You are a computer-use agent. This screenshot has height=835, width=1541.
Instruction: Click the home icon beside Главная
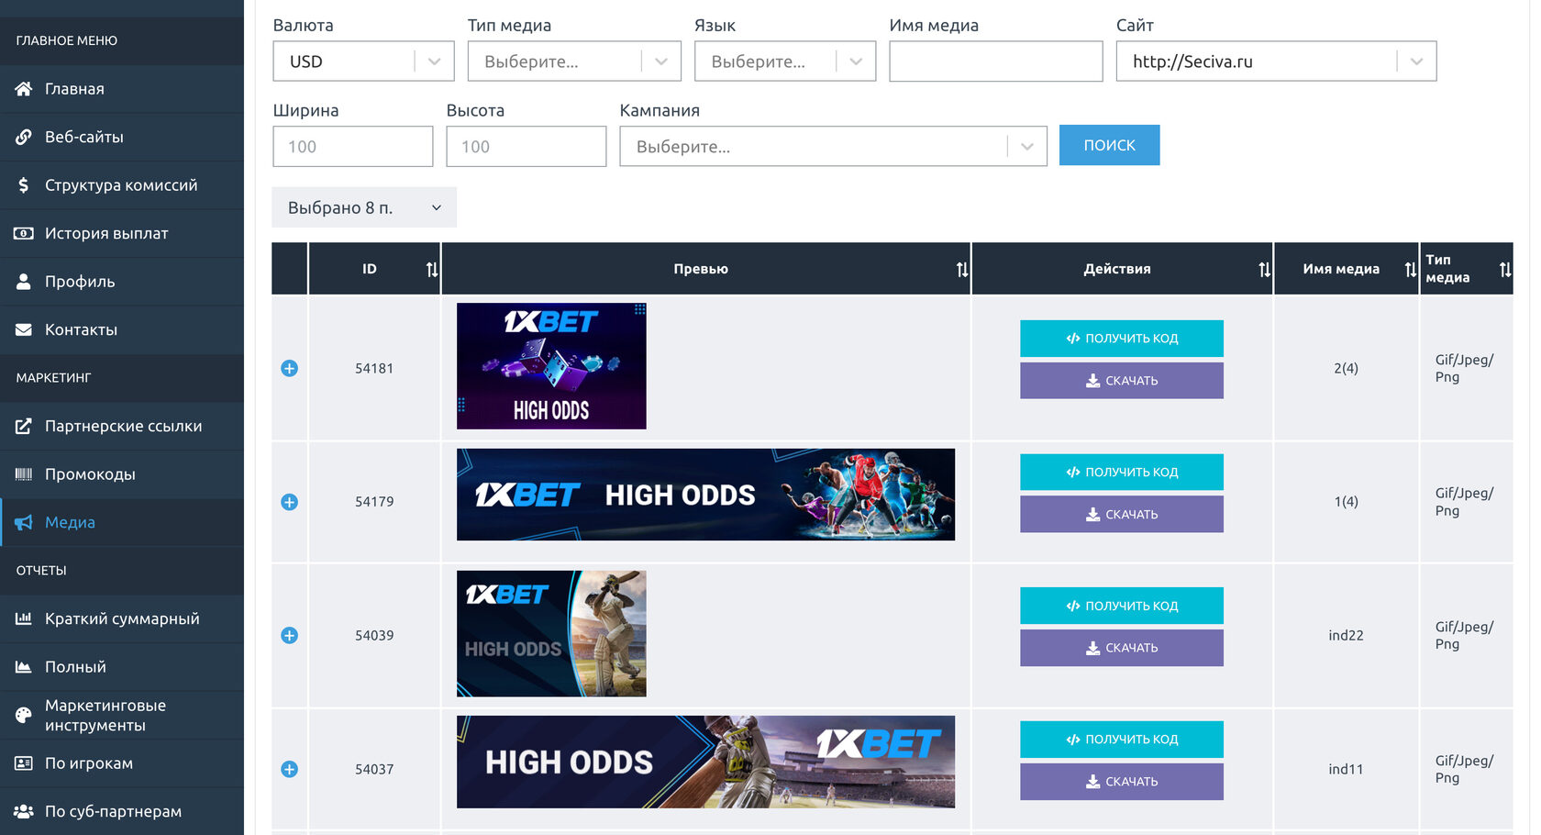click(x=24, y=89)
